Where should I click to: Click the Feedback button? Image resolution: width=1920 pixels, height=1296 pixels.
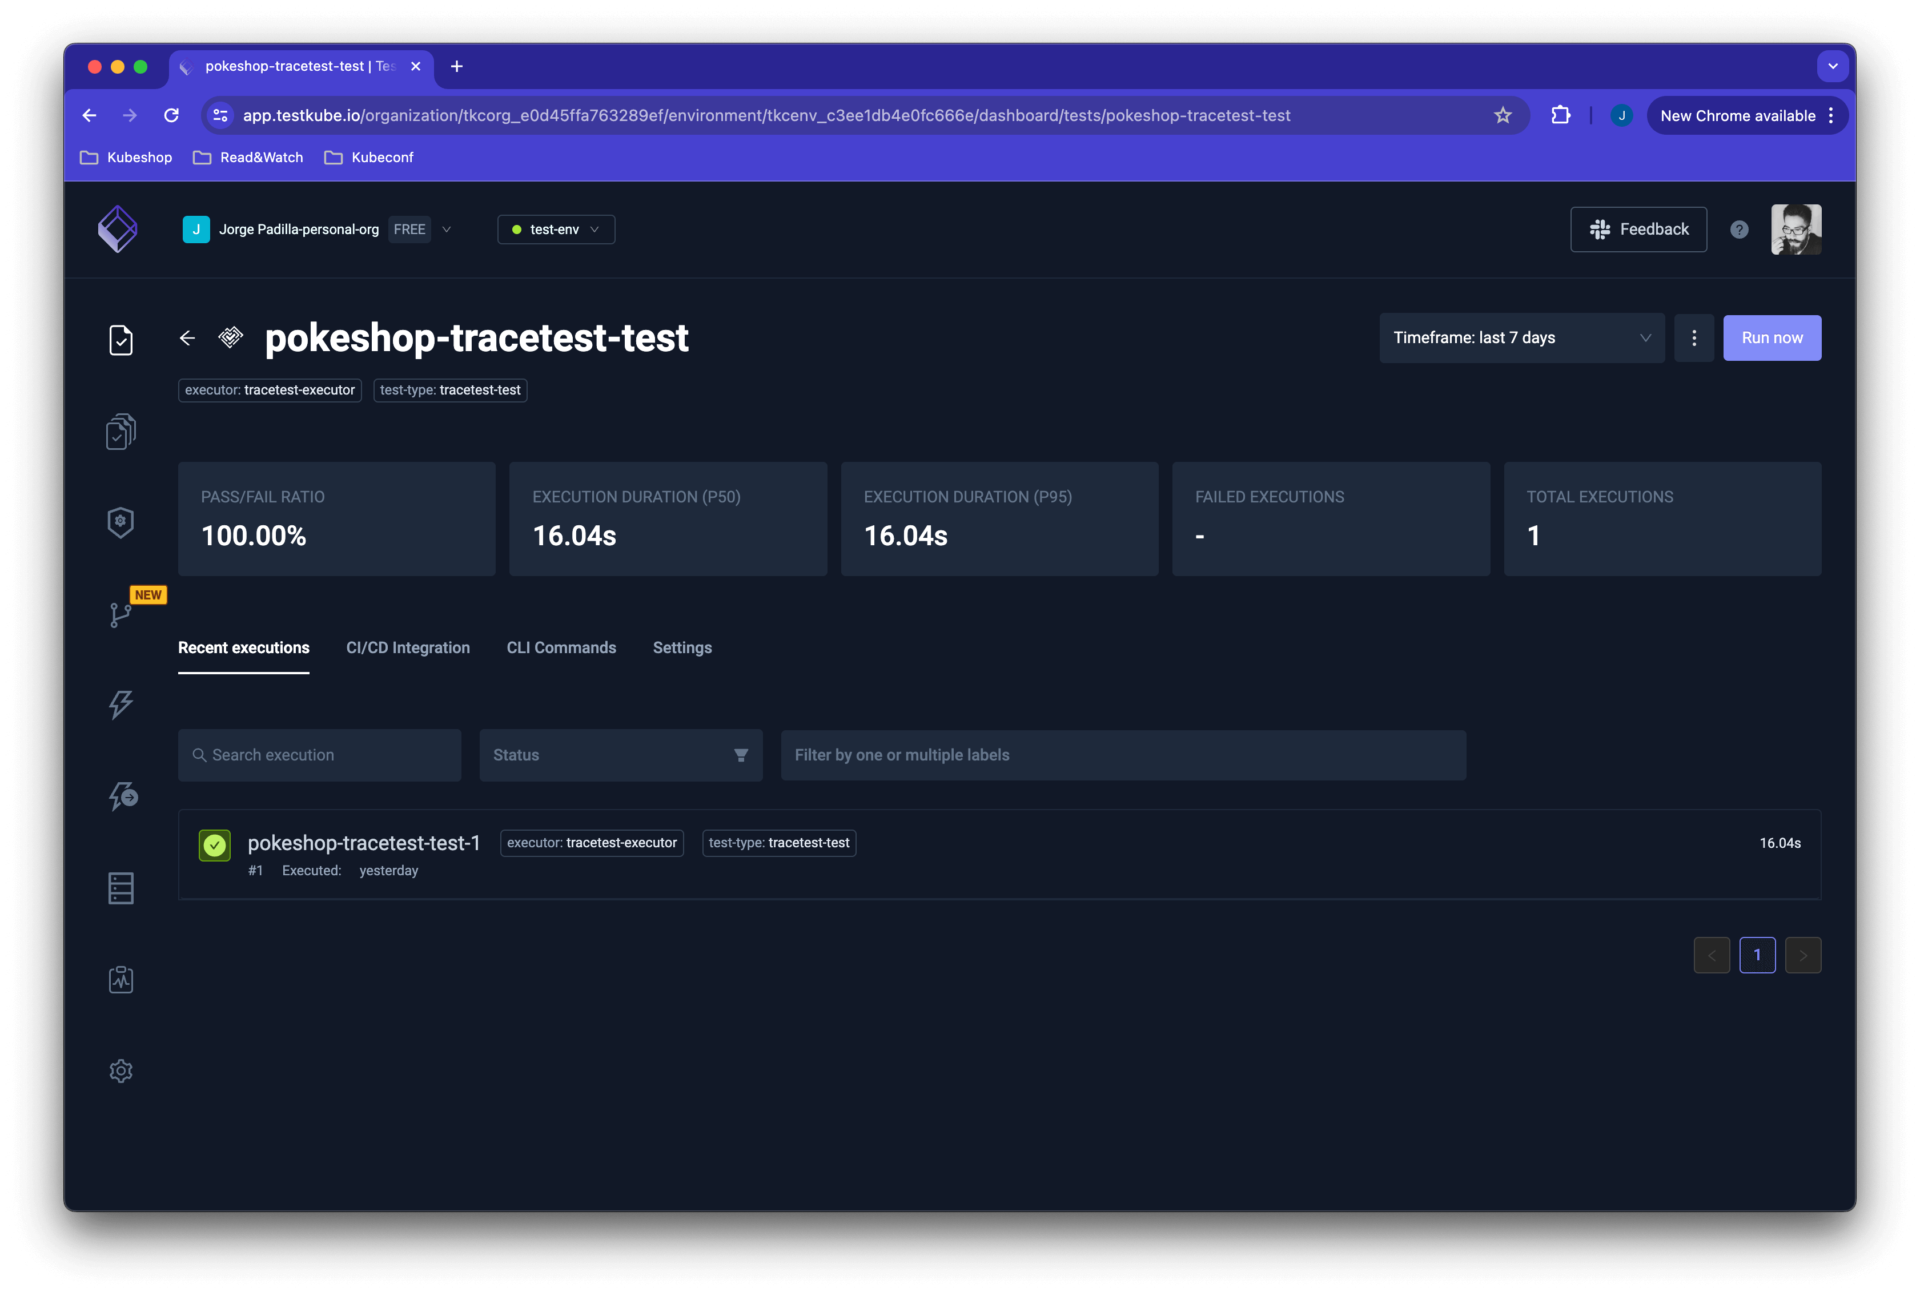tap(1638, 230)
